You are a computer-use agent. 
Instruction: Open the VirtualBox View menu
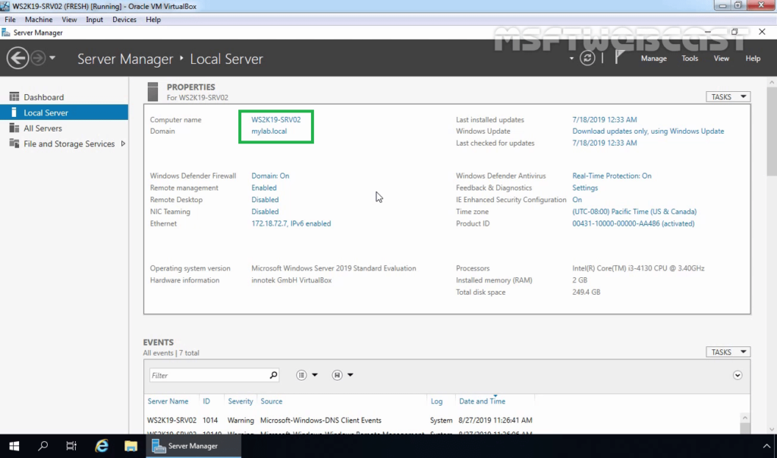(69, 19)
